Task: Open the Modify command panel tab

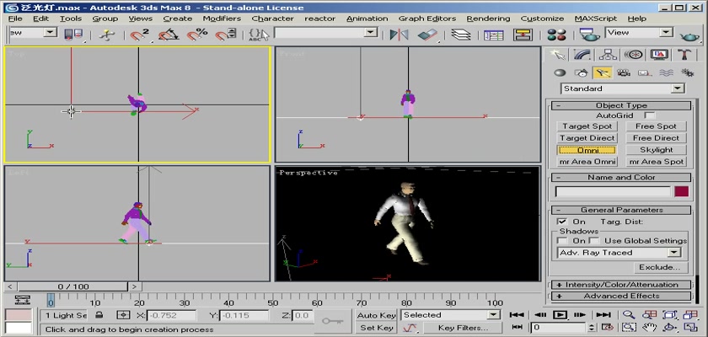Action: (580, 55)
